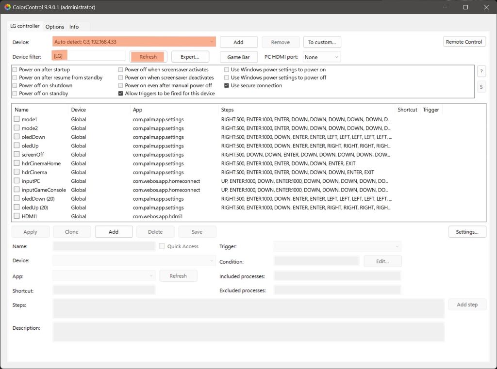
Task: Click the Settings... button
Action: [x=467, y=232]
